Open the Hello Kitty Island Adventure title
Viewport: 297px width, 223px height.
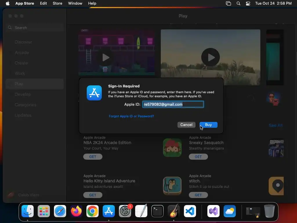click(109, 181)
